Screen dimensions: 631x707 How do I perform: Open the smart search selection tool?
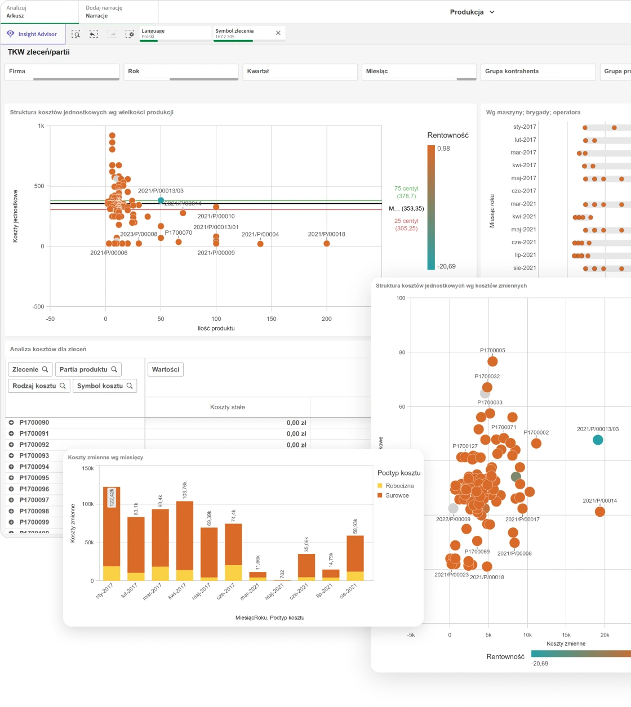[x=76, y=34]
